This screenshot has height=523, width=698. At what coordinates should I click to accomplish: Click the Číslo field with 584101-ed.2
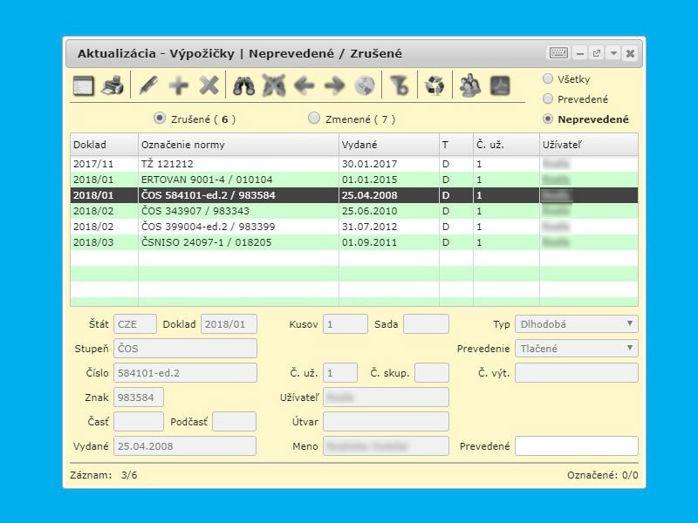[185, 373]
